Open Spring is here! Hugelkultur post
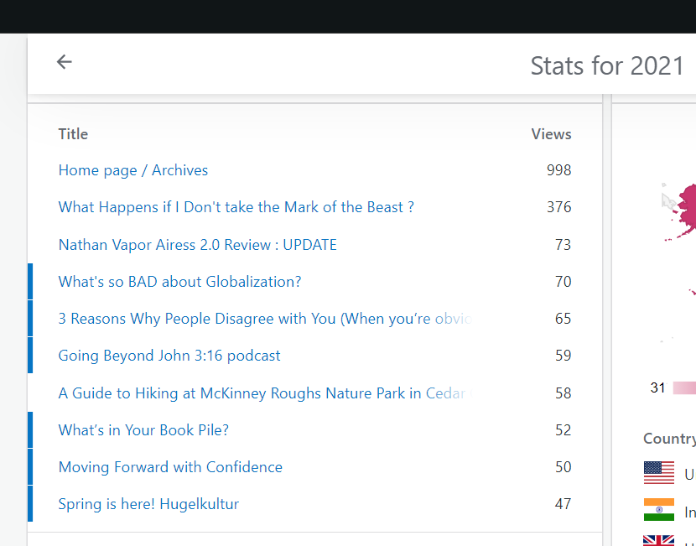Screen dimensions: 696x546 click(148, 504)
